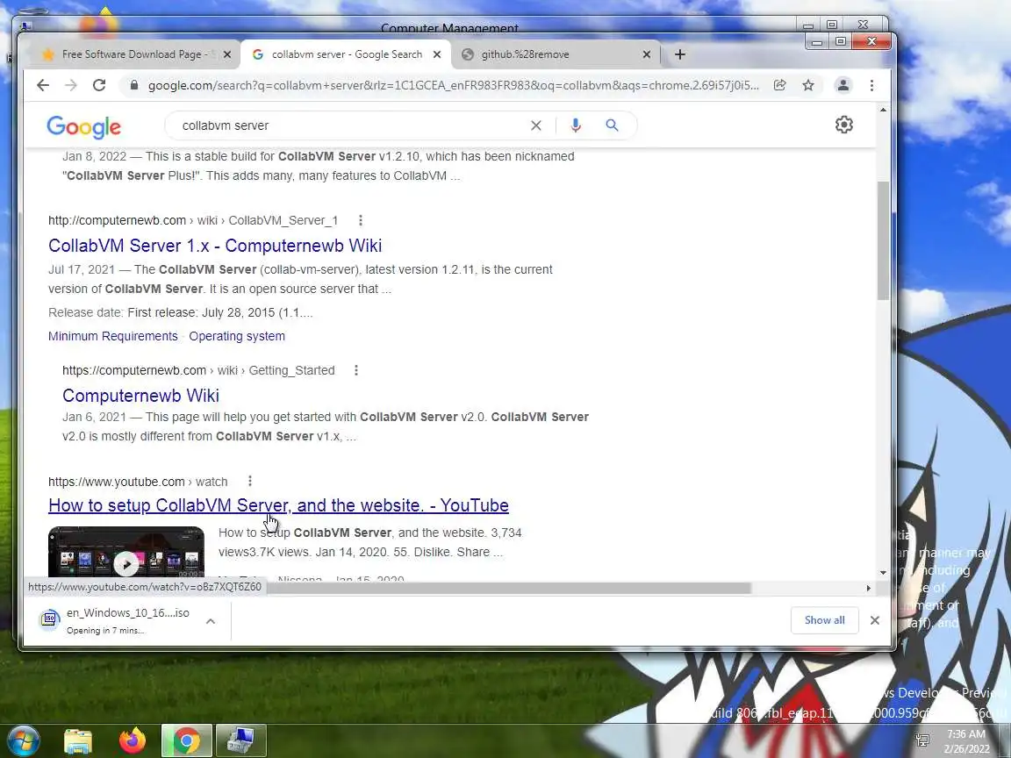This screenshot has width=1011, height=758.
Task: Open the Computernewb Wiki Getting Started result
Action: (x=140, y=395)
